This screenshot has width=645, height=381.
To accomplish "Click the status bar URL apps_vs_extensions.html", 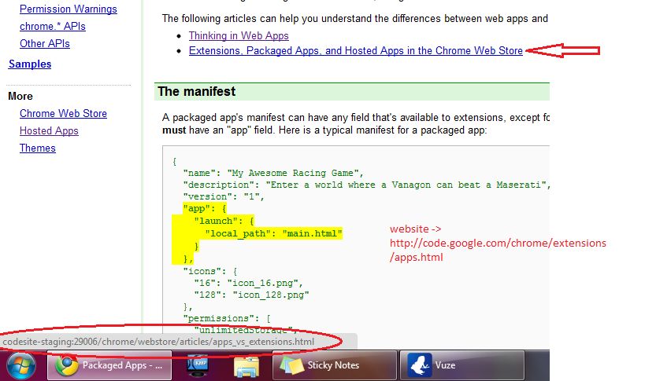I will (x=158, y=342).
